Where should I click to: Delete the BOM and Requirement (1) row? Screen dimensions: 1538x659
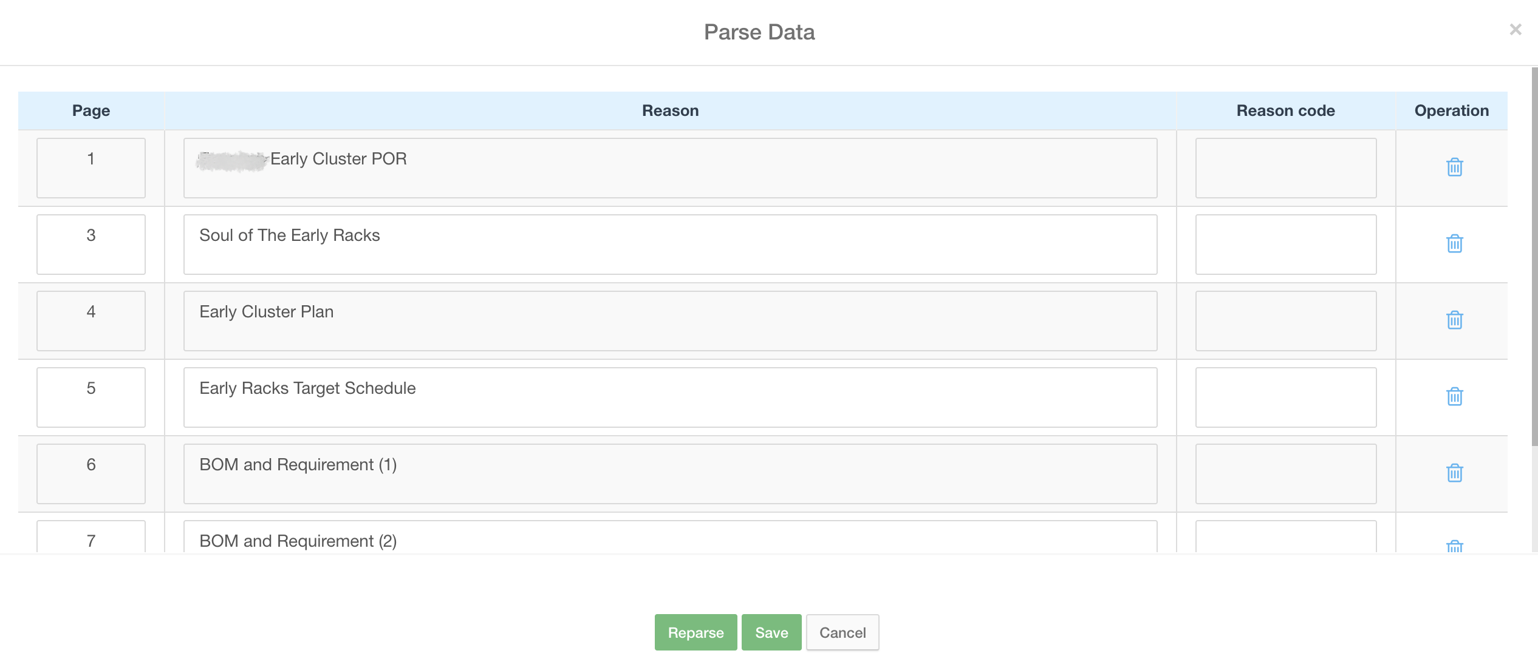pos(1454,473)
